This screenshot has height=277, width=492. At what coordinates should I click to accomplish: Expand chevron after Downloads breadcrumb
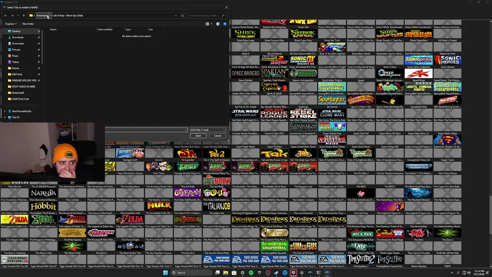50,15
